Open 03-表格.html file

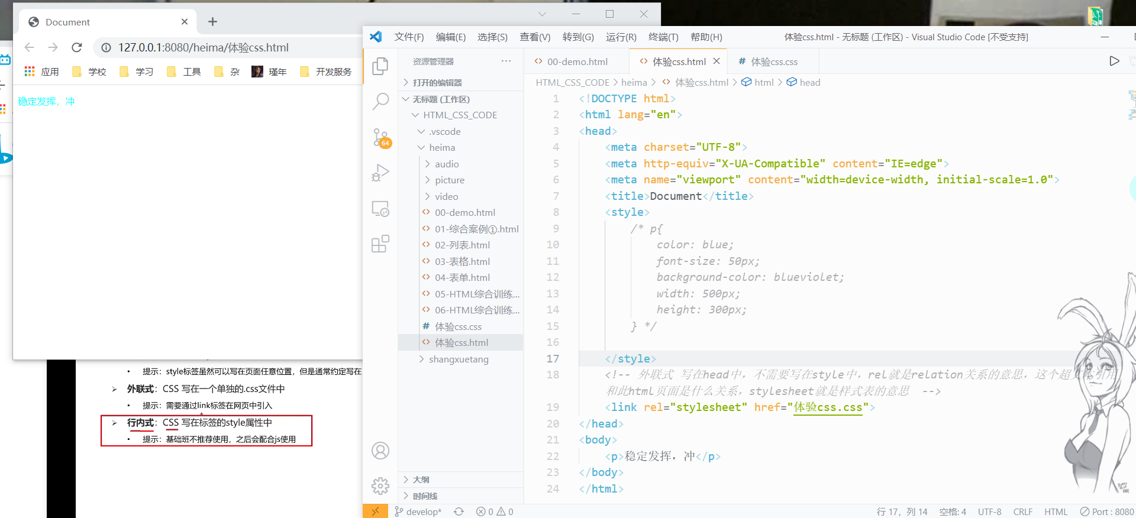pyautogui.click(x=456, y=261)
